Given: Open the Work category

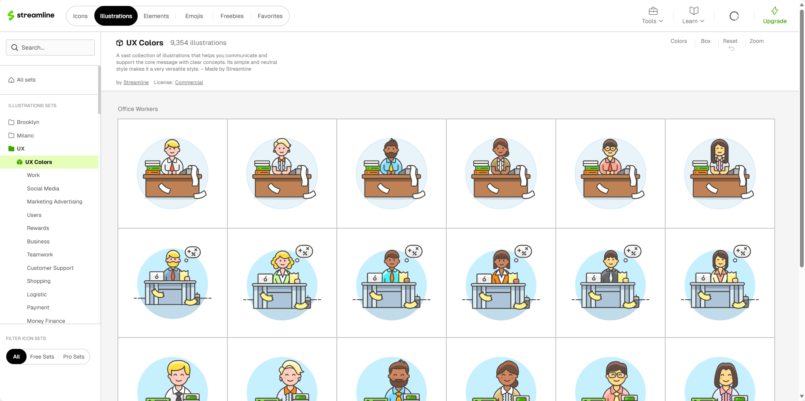Looking at the screenshot, I should click(x=33, y=175).
